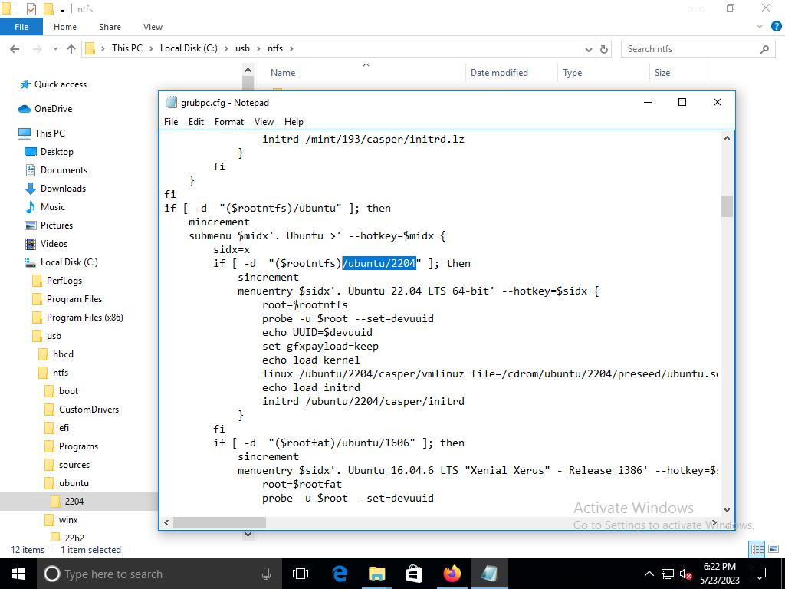The height and width of the screenshot is (589, 785).
Task: Open the Format menu in Notepad
Action: click(x=228, y=121)
